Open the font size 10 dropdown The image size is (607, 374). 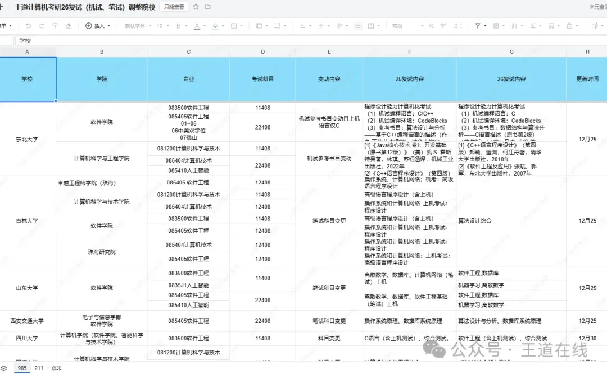(x=163, y=26)
